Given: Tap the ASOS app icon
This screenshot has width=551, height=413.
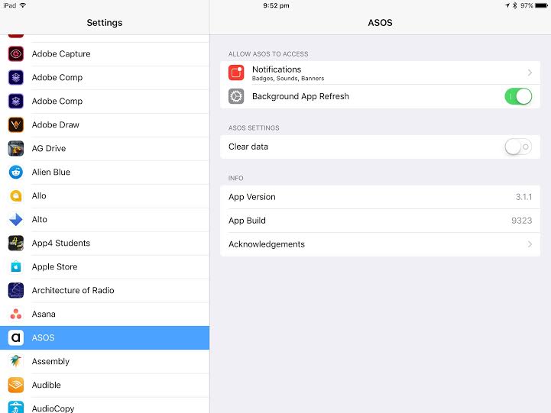Looking at the screenshot, I should [16, 337].
